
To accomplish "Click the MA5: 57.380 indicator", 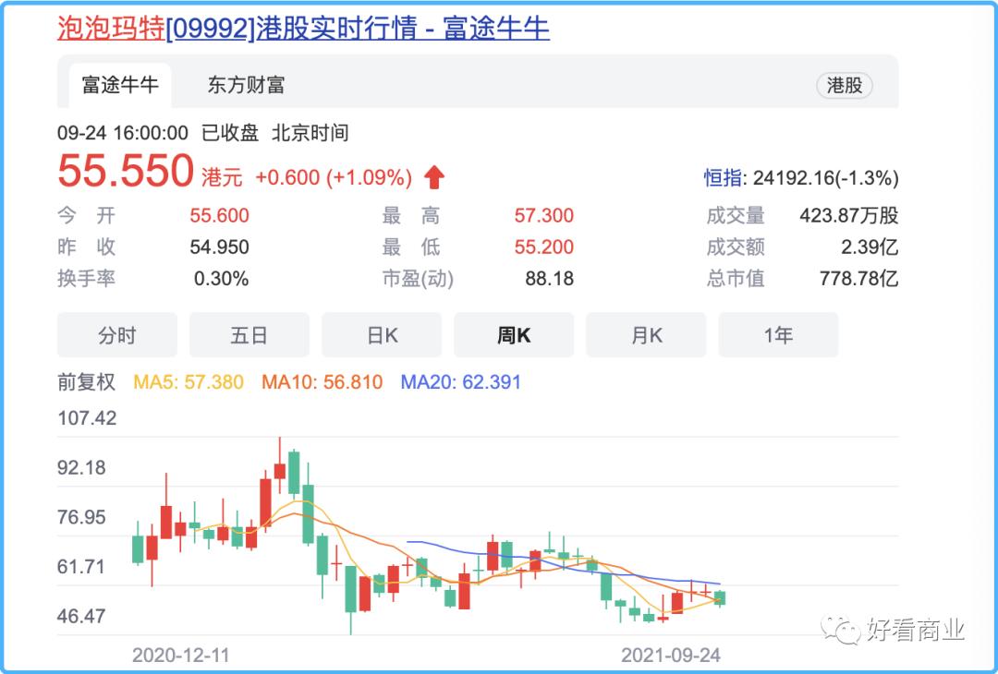I will 189,382.
